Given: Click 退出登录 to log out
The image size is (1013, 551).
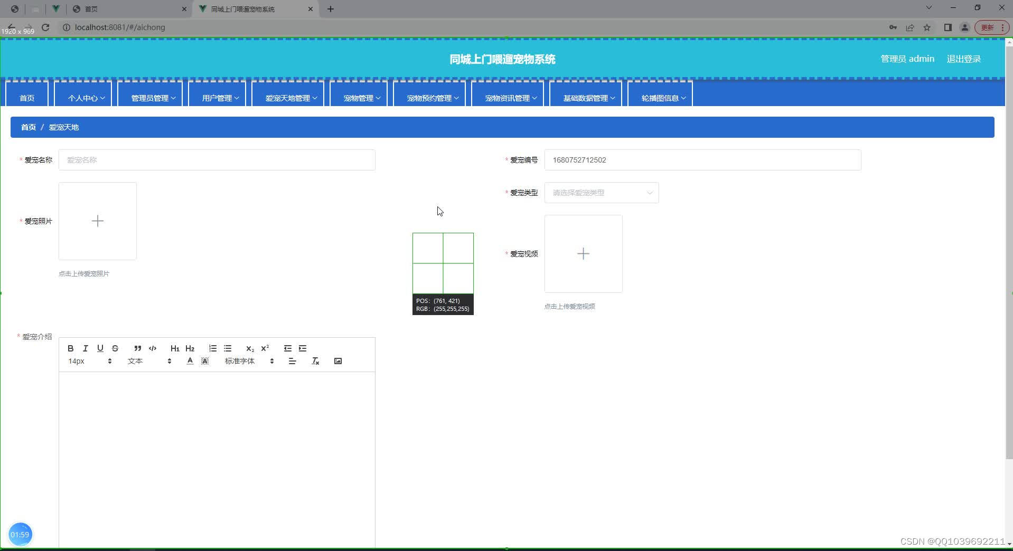Looking at the screenshot, I should [x=964, y=59].
